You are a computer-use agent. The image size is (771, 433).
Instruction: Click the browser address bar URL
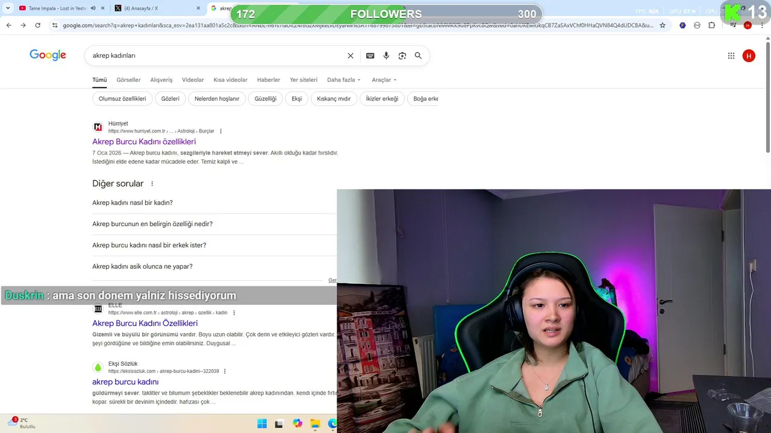tap(358, 25)
